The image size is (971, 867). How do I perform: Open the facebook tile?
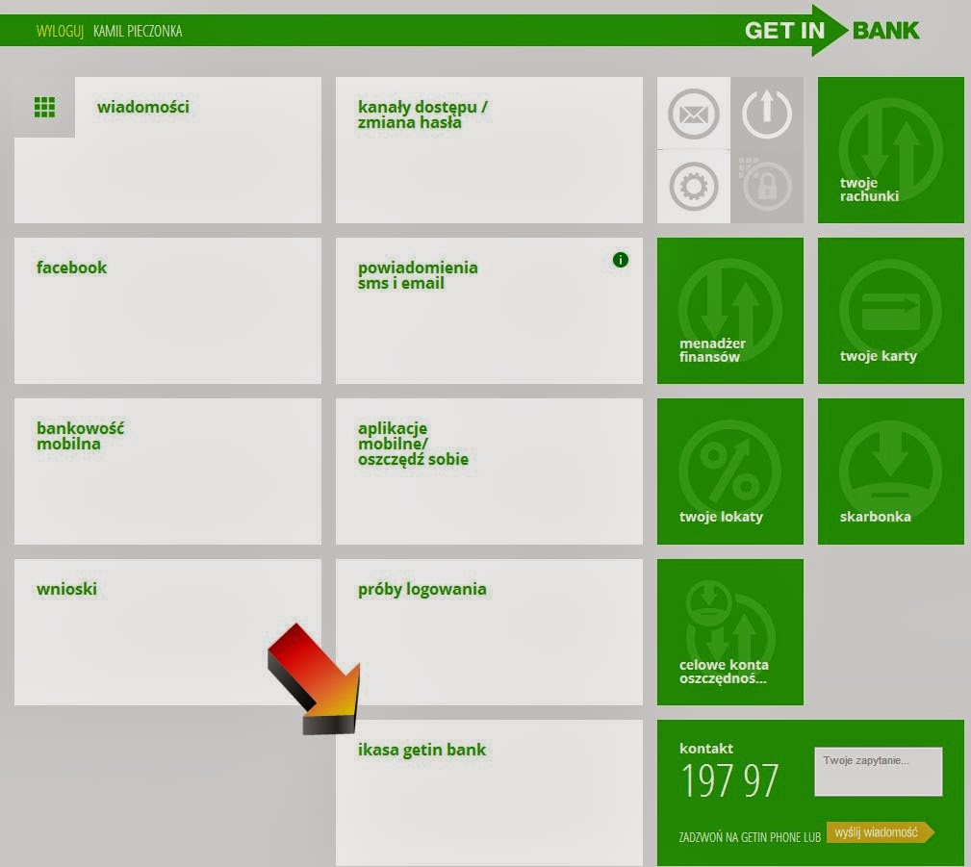[167, 311]
